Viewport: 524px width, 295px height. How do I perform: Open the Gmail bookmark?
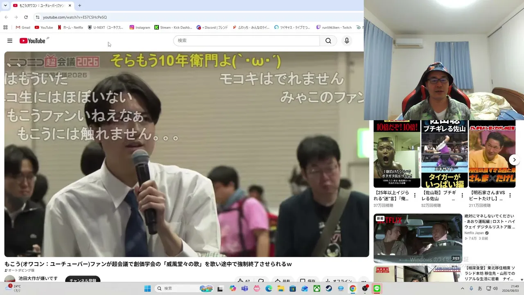(x=23, y=27)
